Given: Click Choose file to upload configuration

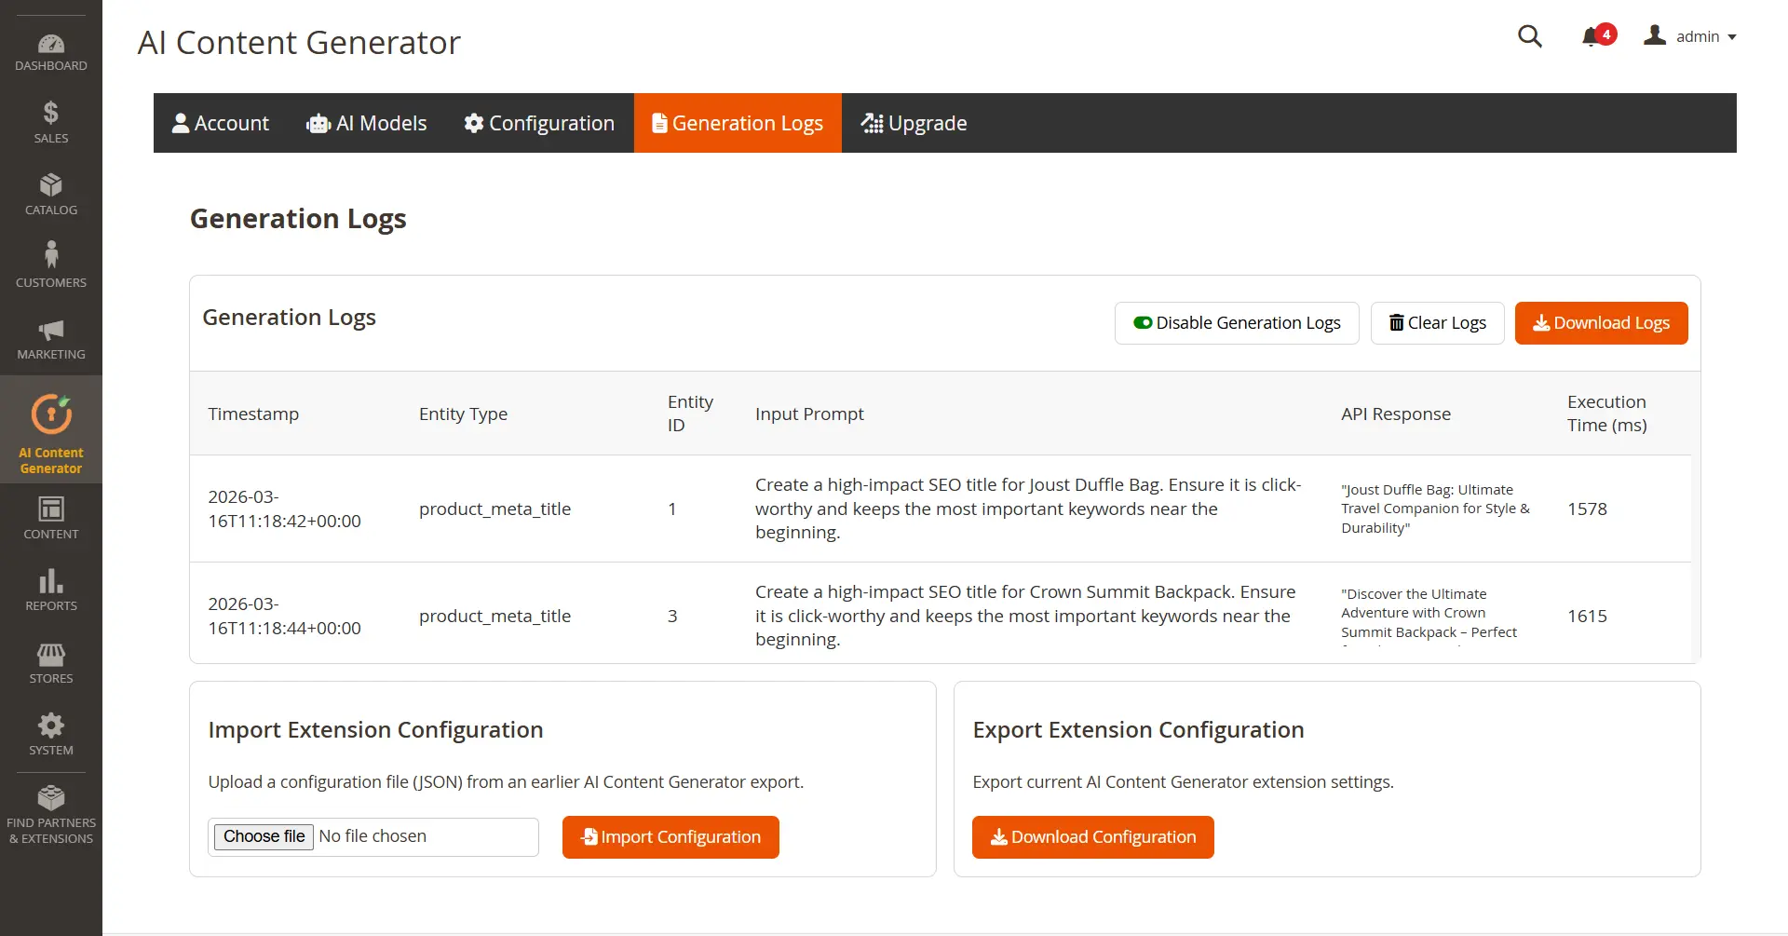Looking at the screenshot, I should pos(264,836).
